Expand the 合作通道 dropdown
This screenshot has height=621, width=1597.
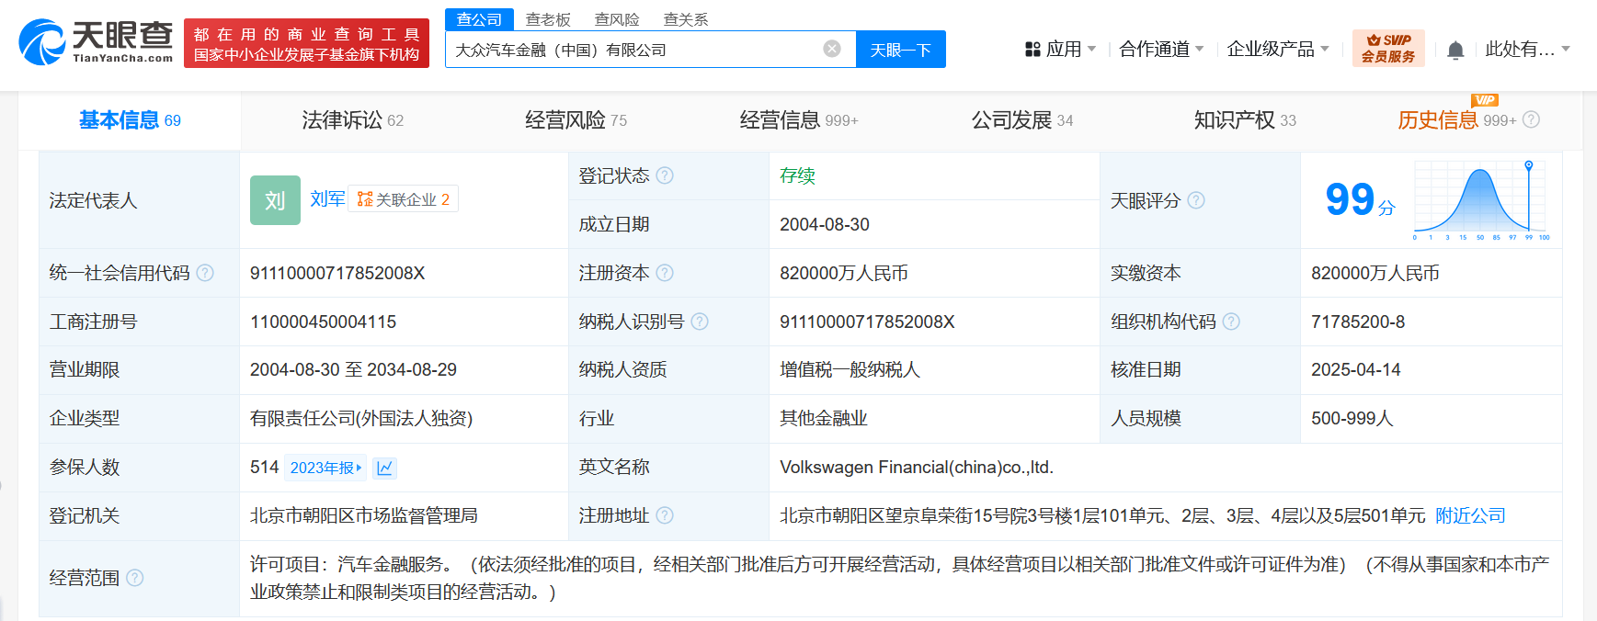pos(1160,49)
